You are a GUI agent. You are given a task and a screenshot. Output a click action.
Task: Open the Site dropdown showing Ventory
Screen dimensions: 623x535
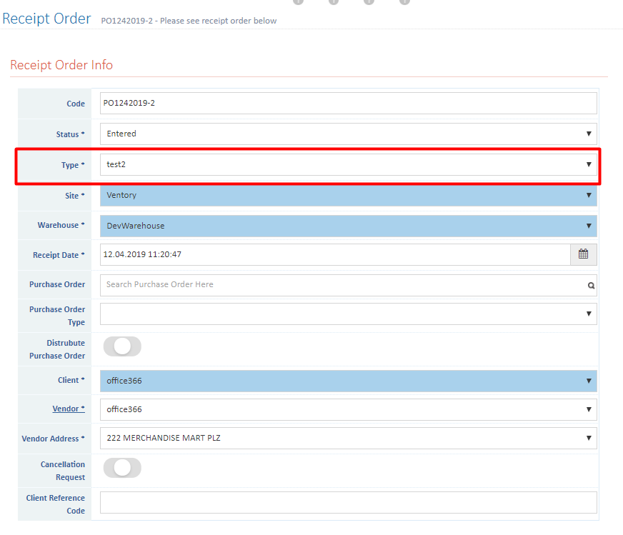pos(589,195)
